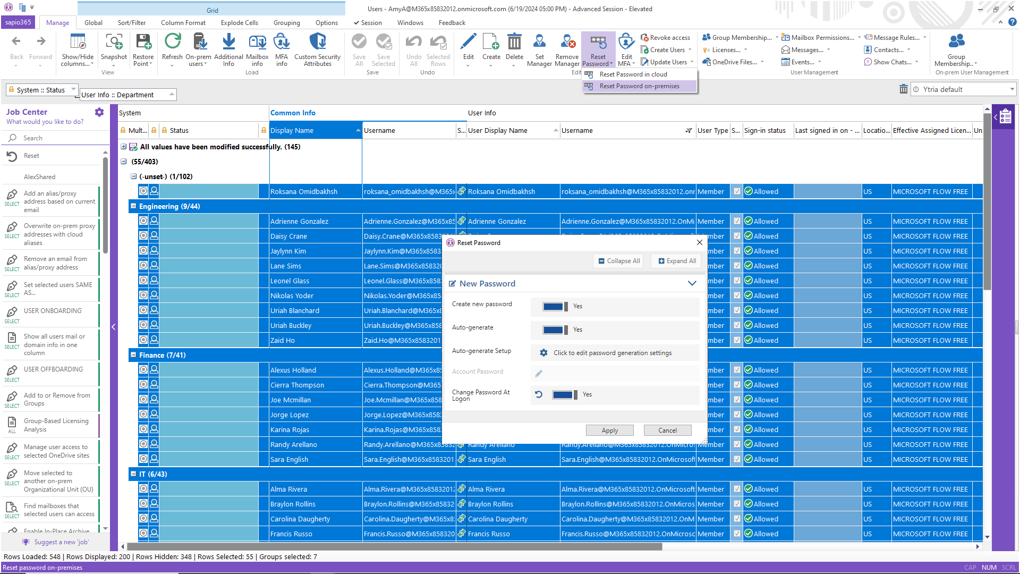Click the Set Manager icon

pos(539,41)
